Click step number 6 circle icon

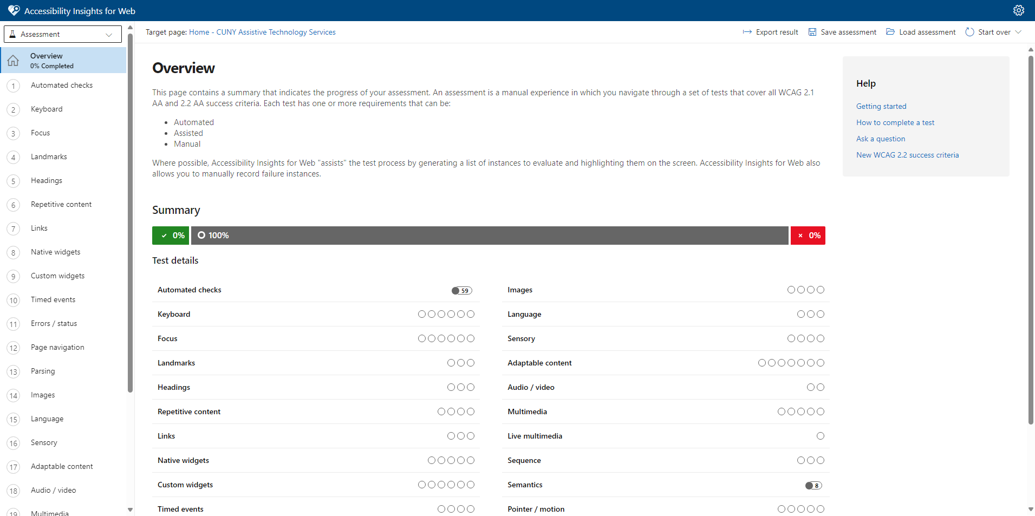14,205
